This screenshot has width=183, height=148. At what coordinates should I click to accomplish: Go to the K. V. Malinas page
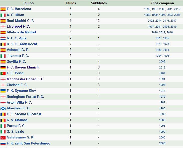click(17, 120)
